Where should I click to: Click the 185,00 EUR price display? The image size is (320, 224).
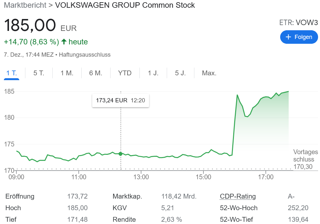coord(30,25)
